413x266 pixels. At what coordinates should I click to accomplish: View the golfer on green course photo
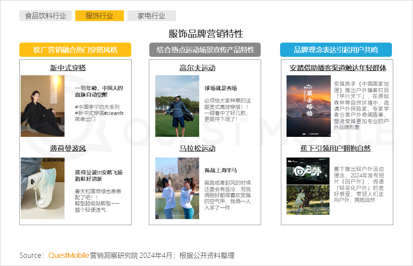[x=177, y=106]
